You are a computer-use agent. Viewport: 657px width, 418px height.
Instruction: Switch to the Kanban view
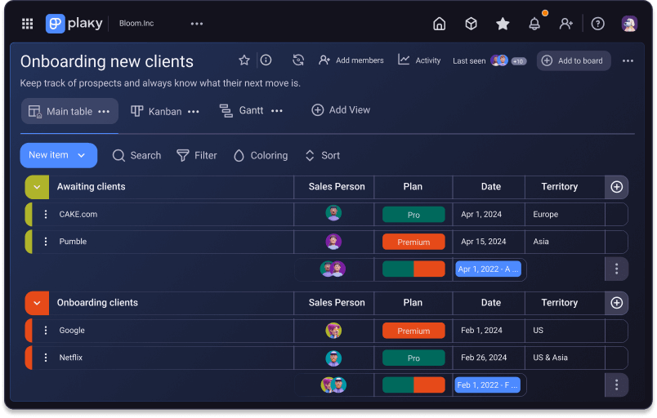156,111
